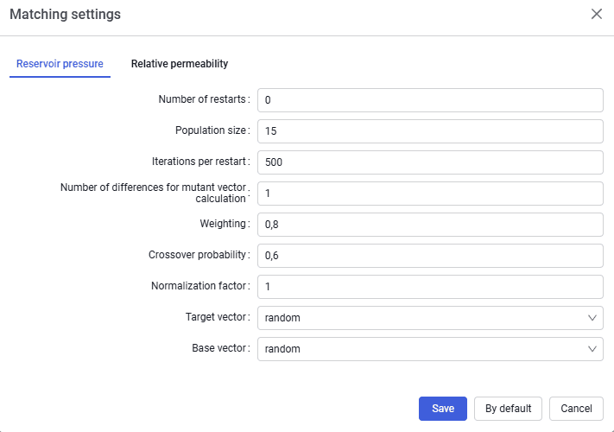Click the Iterations per restart field
The width and height of the screenshot is (614, 432).
click(x=430, y=162)
